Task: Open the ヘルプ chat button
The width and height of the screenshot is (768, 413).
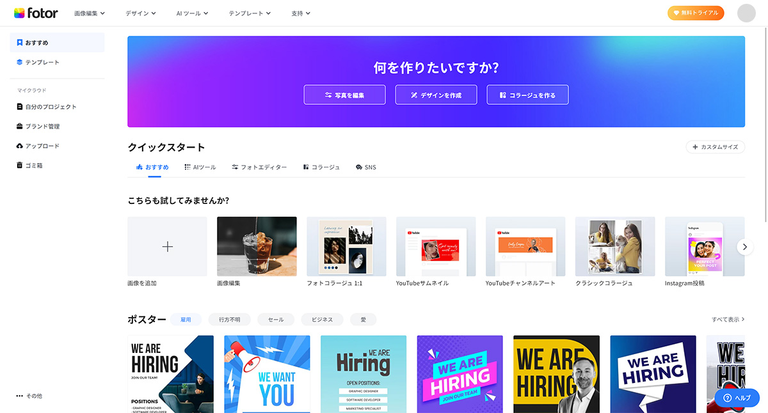Action: point(737,398)
